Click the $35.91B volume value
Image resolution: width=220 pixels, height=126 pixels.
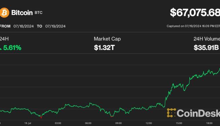click(206, 48)
